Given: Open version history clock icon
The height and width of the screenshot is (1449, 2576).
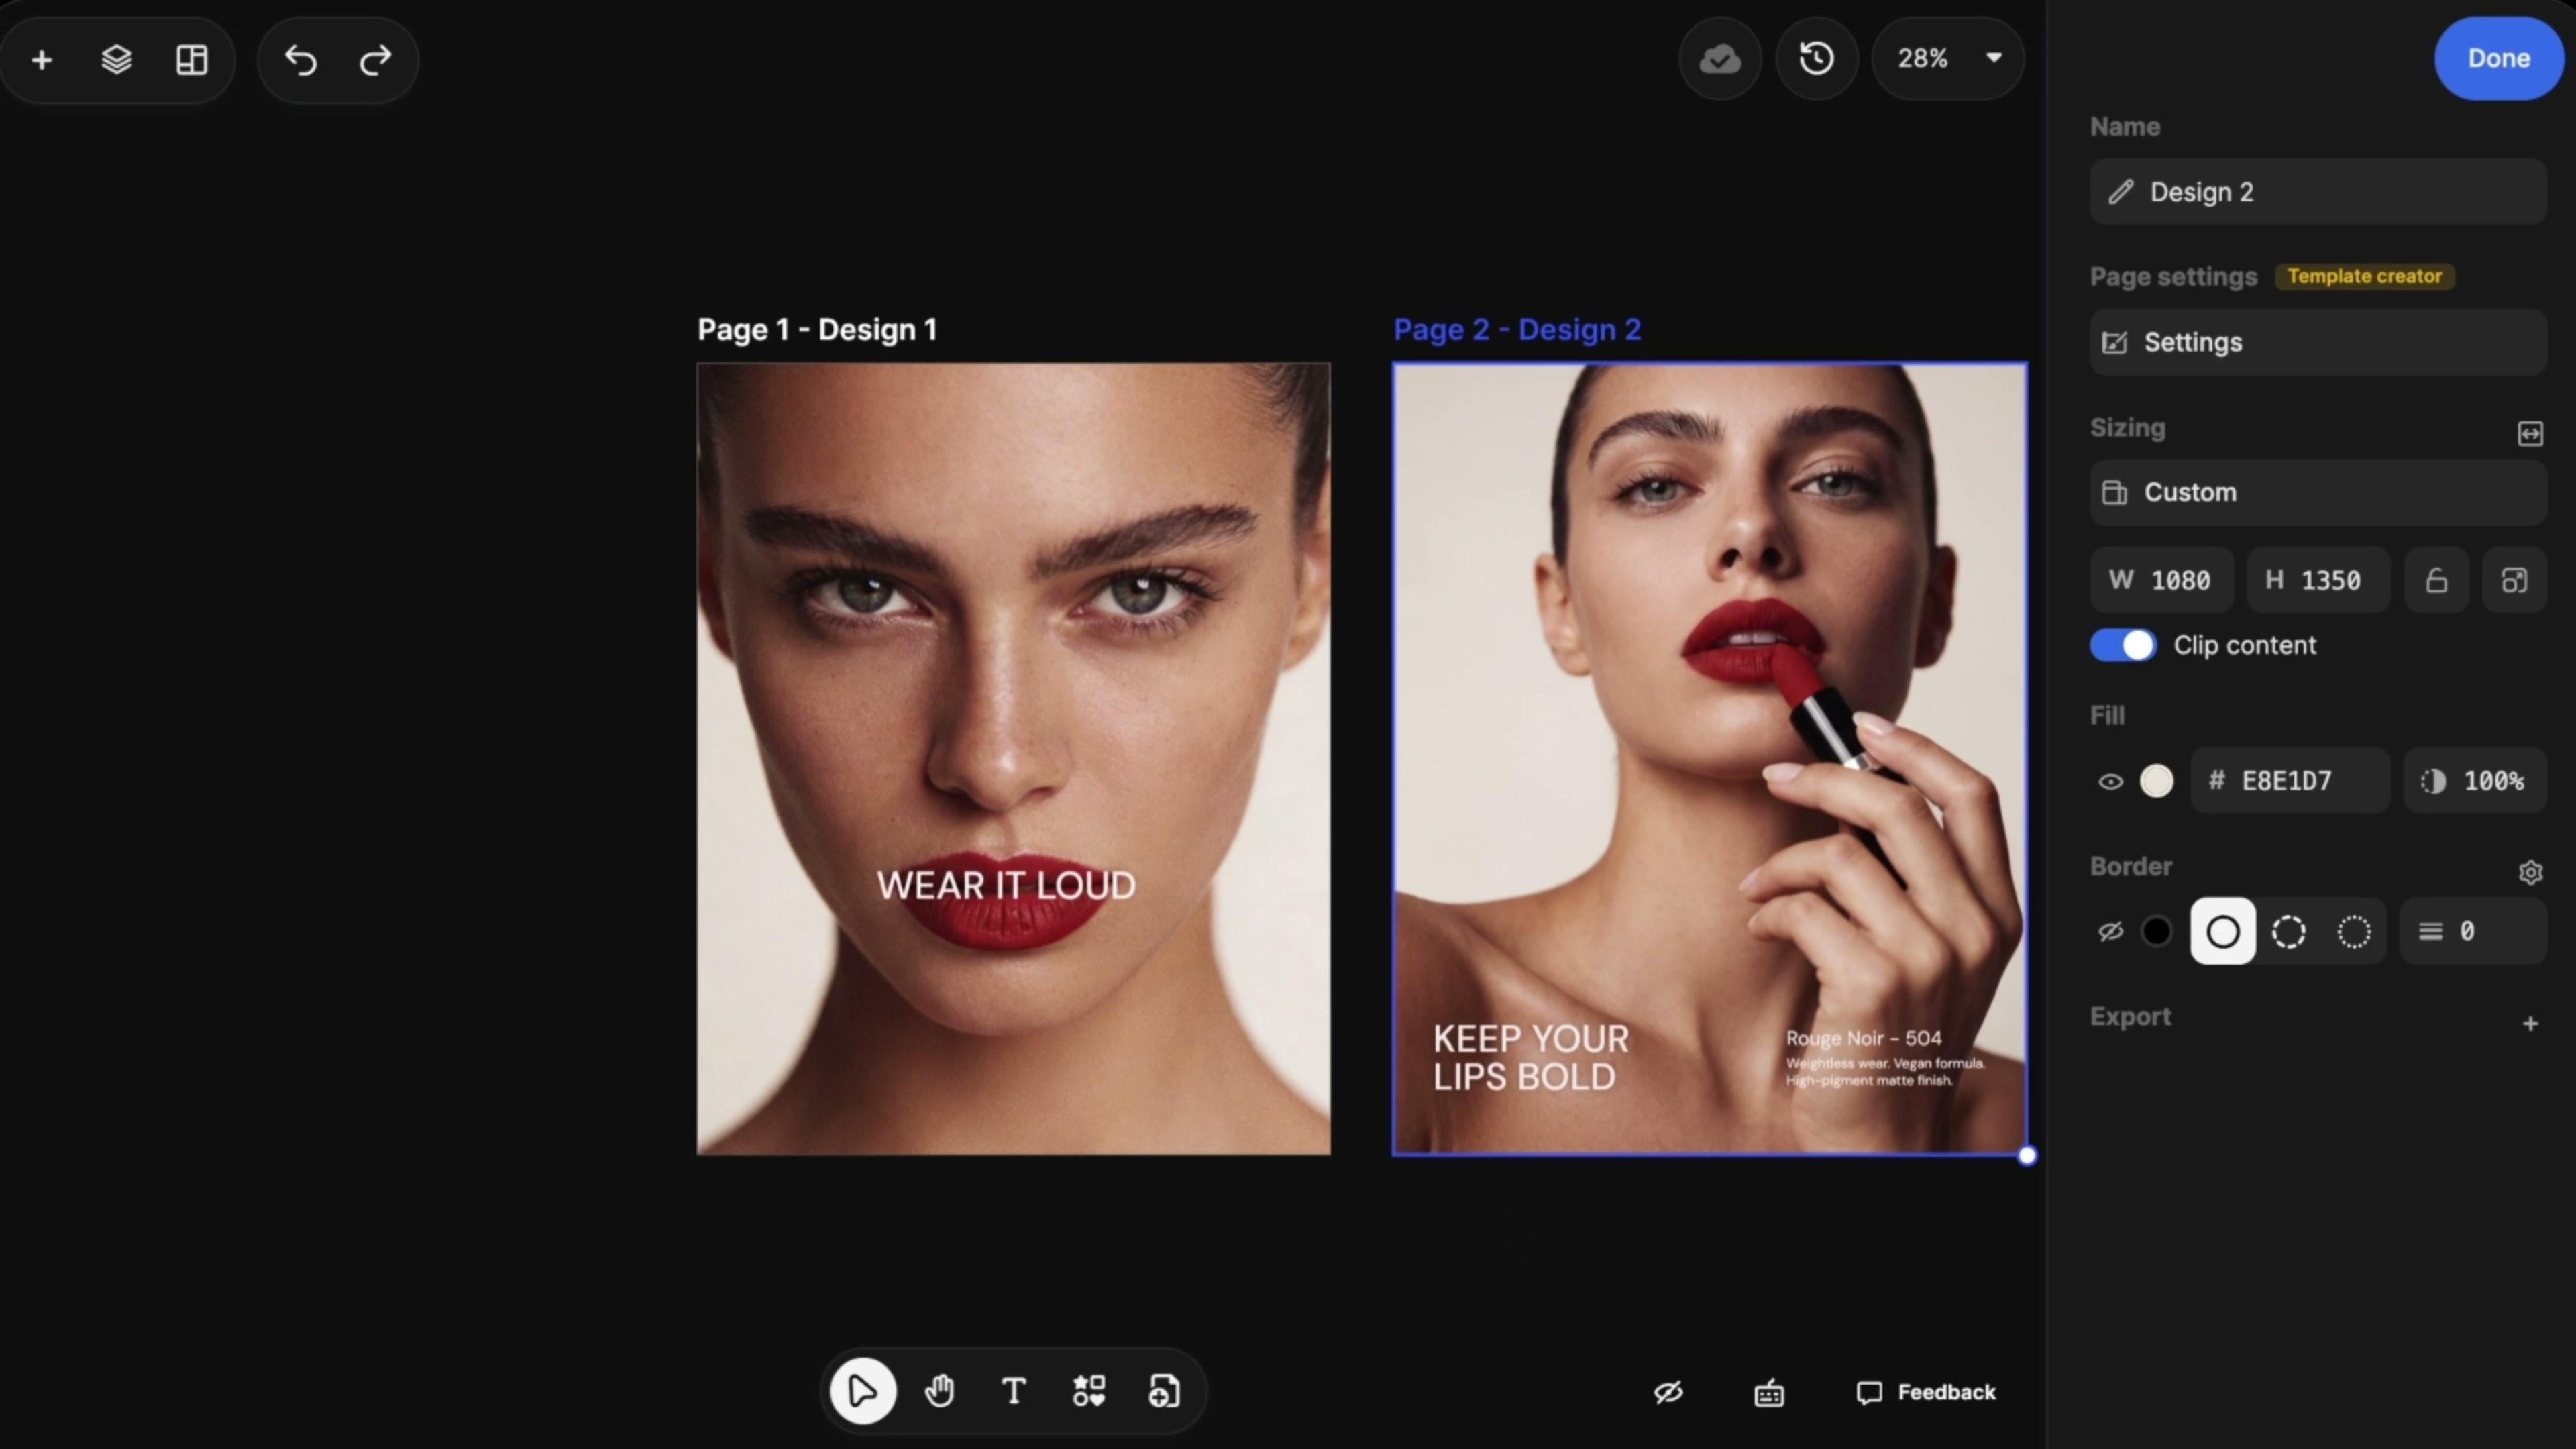Looking at the screenshot, I should (x=1817, y=59).
